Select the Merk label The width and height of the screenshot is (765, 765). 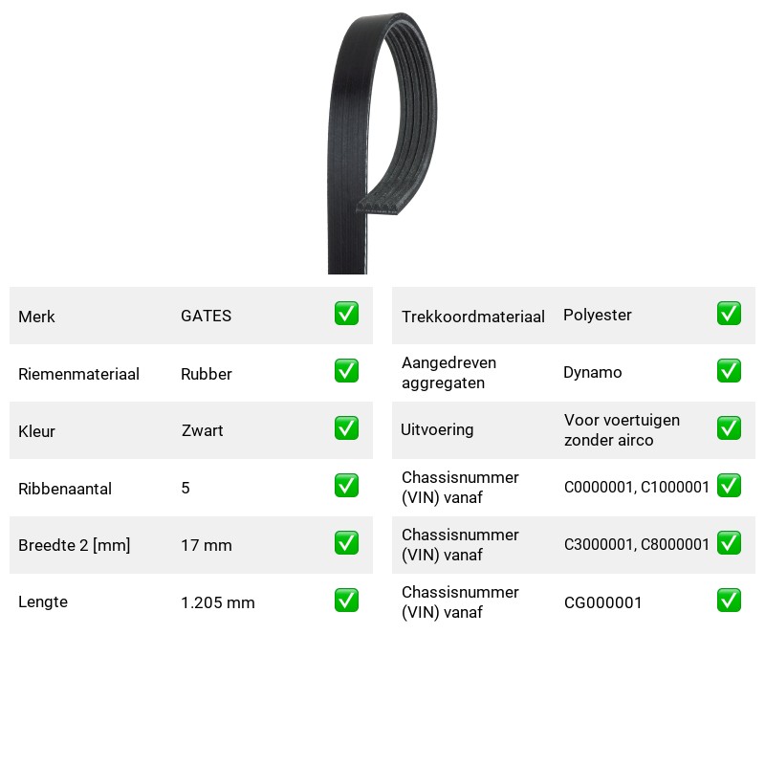tap(36, 317)
